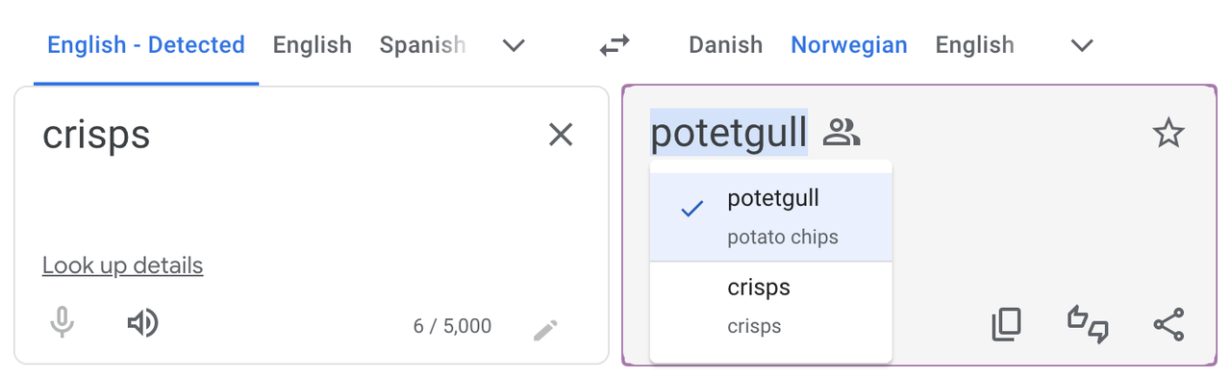Image resolution: width=1231 pixels, height=378 pixels.
Task: Listen to source text pronunciation
Action: tap(142, 324)
